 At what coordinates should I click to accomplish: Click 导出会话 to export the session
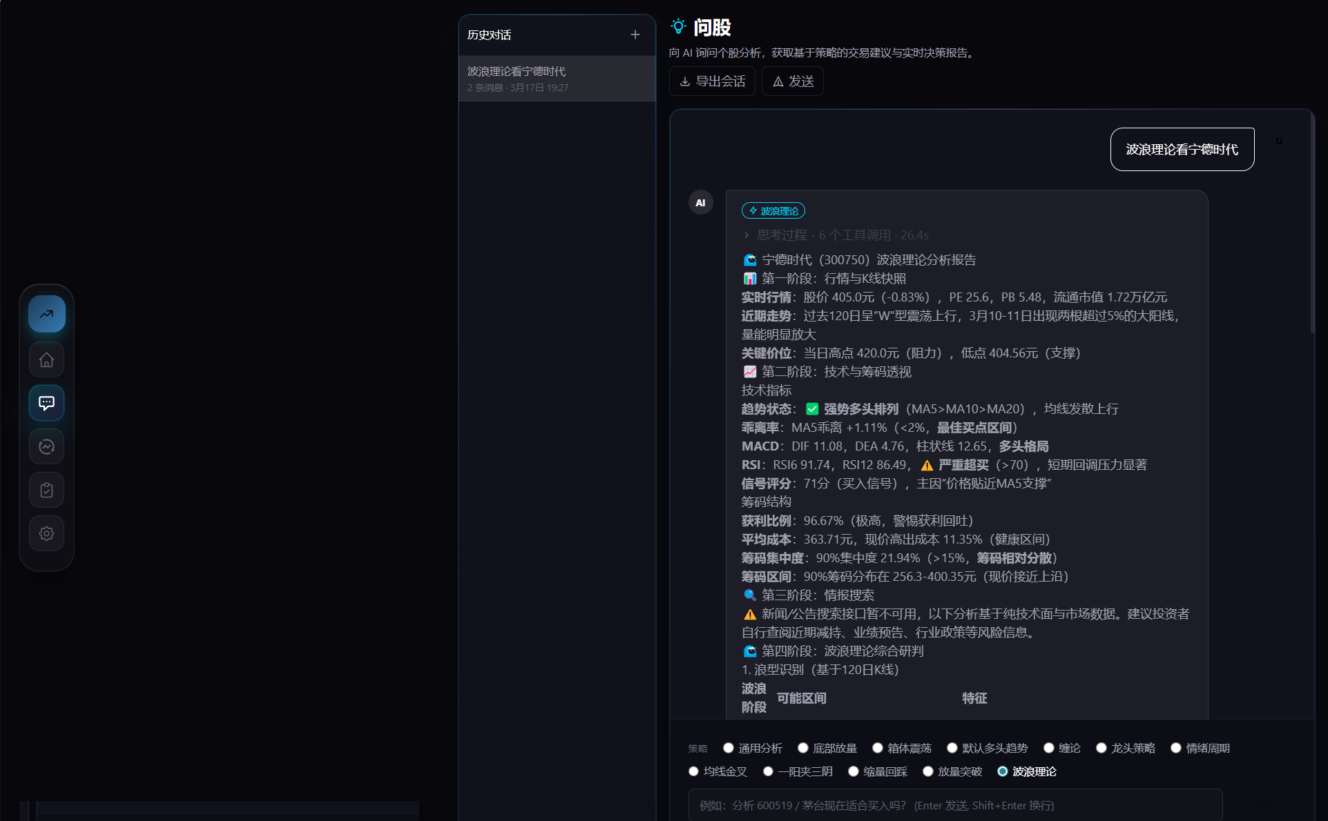pos(712,81)
